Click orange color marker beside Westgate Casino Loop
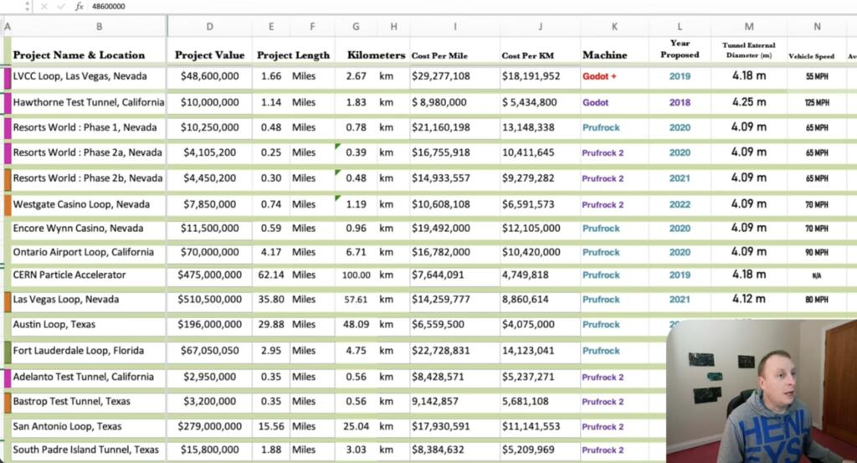857x463 pixels. pyautogui.click(x=8, y=204)
